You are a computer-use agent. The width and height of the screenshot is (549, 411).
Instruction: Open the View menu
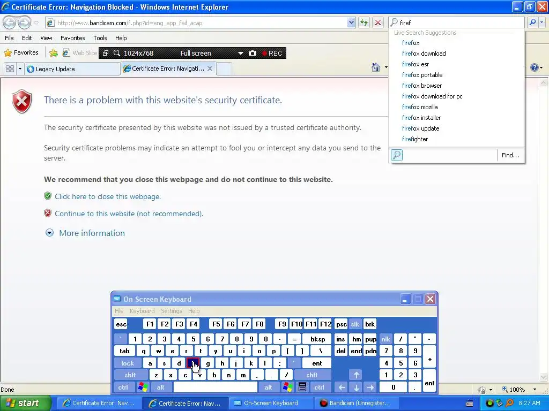46,38
